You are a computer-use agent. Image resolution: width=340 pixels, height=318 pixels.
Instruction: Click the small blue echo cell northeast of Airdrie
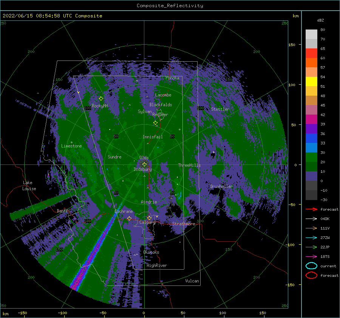(179, 195)
